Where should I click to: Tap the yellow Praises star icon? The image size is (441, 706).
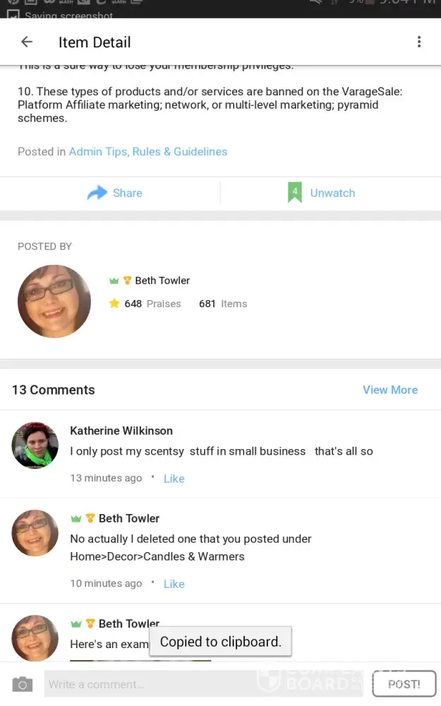pyautogui.click(x=114, y=304)
